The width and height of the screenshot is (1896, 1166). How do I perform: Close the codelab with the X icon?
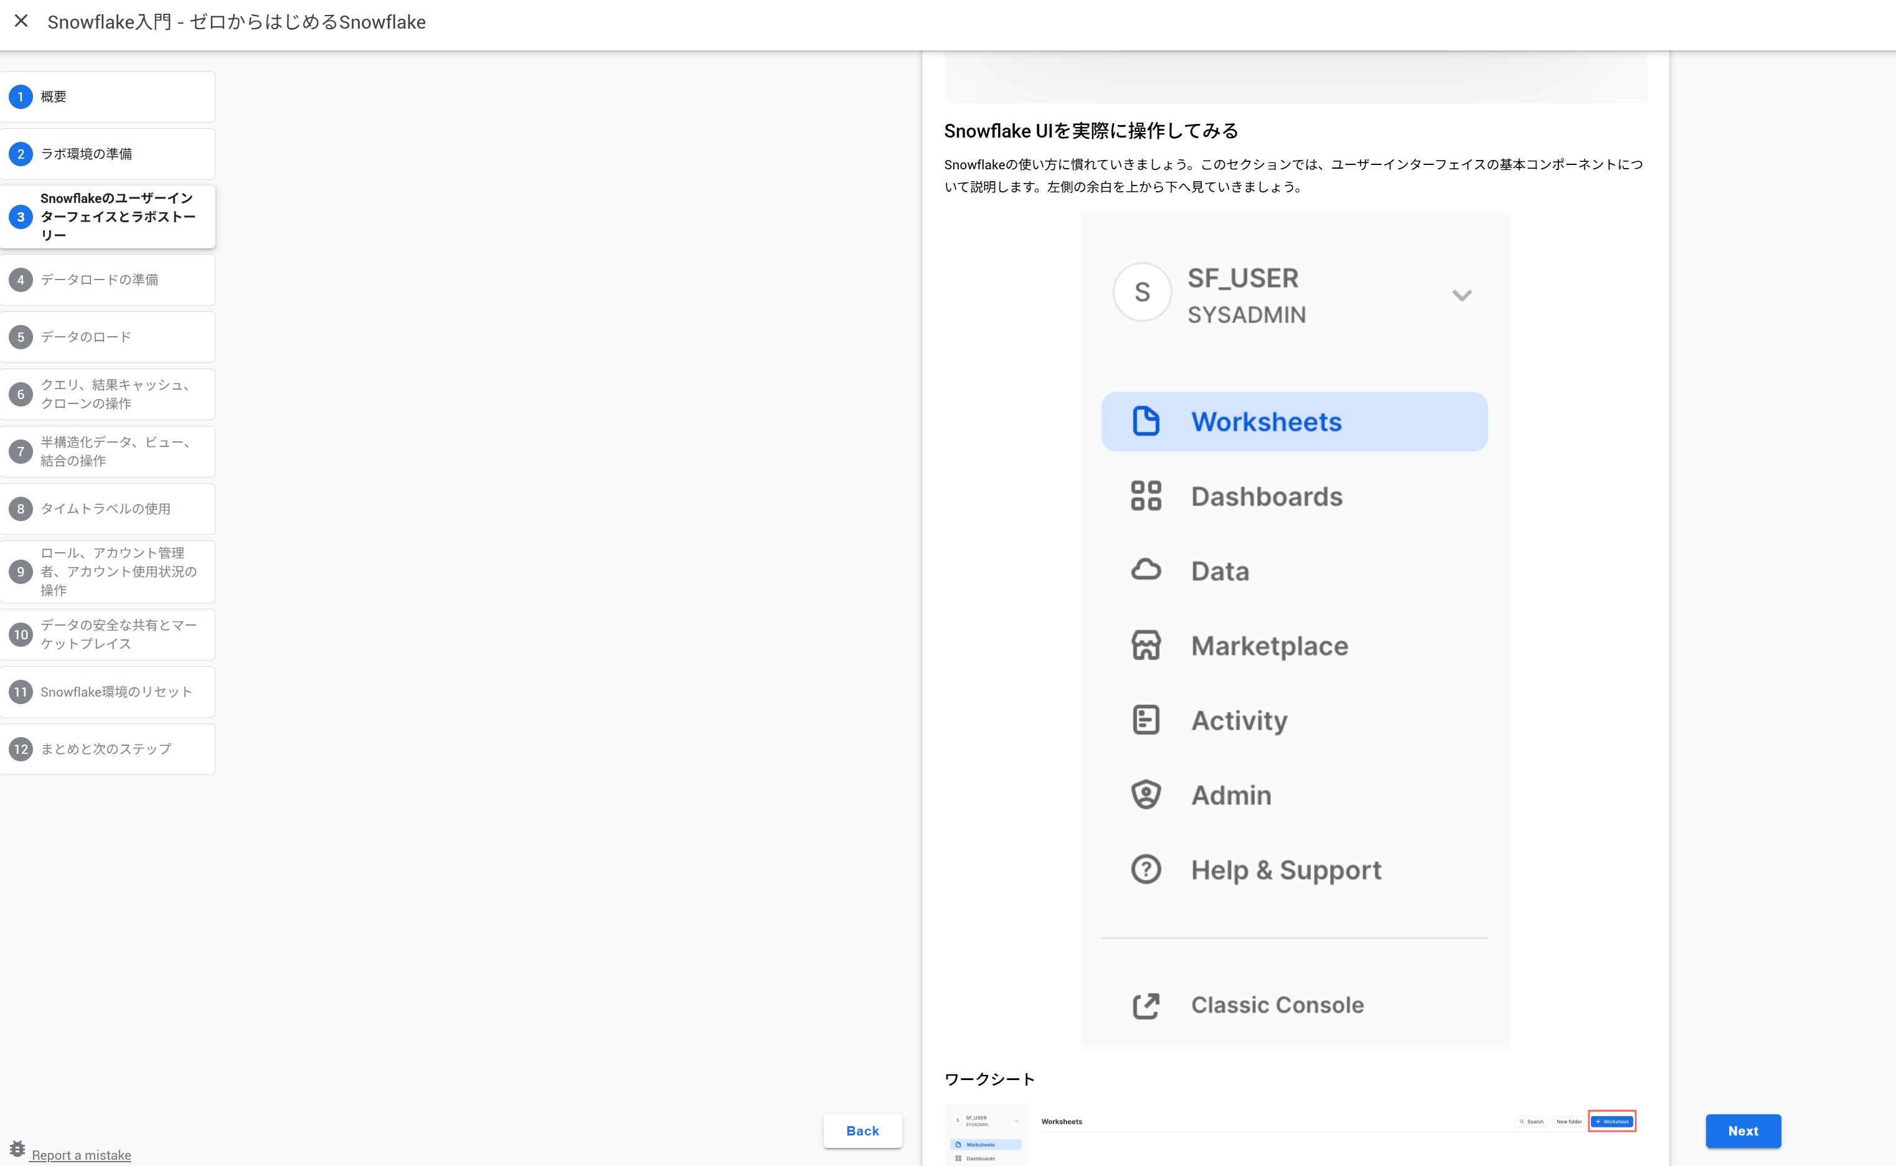(22, 22)
